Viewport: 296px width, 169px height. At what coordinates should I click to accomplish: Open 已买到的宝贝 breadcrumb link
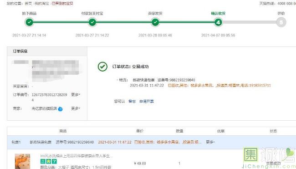pos(62,3)
